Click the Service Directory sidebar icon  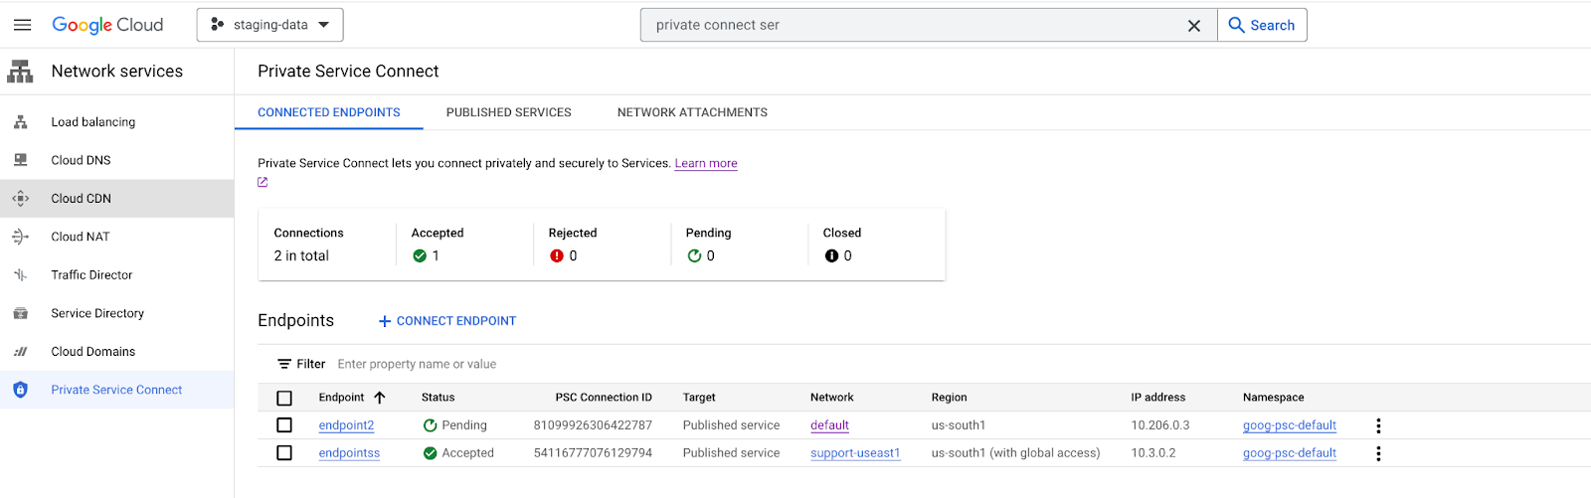[20, 313]
